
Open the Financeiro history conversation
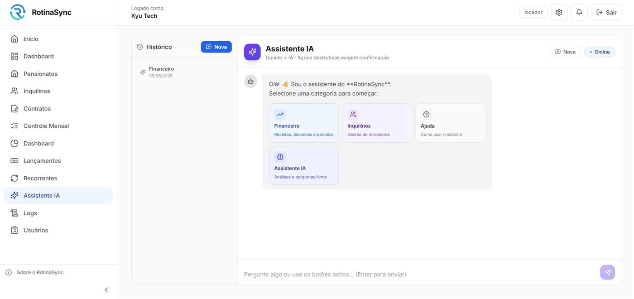coord(184,72)
